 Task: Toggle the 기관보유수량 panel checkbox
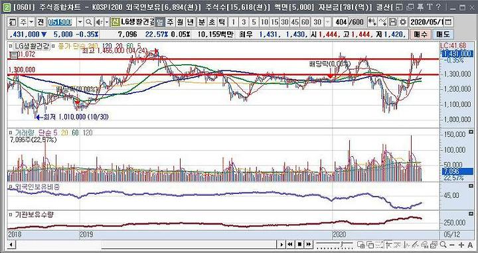[11, 215]
